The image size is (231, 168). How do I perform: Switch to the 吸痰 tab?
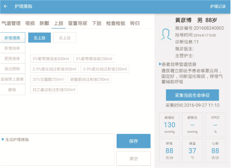tap(30, 23)
